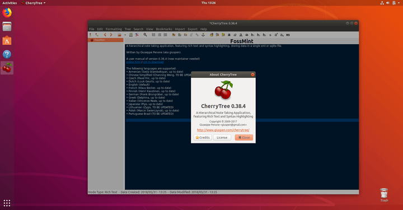Open the Help app from the dock
This screenshot has height=210, width=403.
point(7,54)
